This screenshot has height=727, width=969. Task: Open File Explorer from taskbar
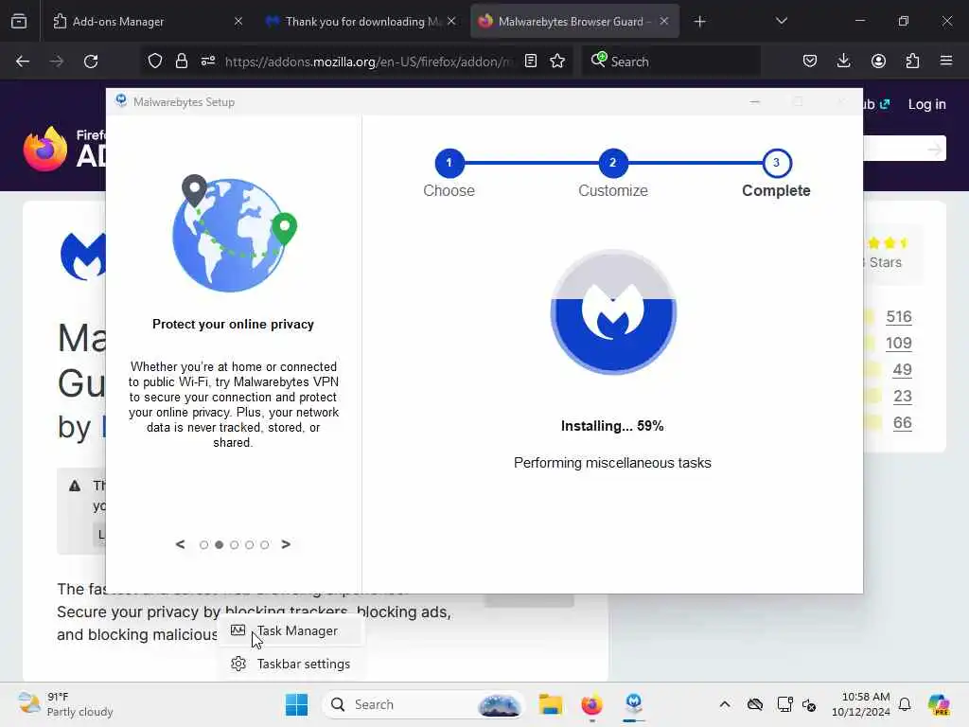point(550,704)
